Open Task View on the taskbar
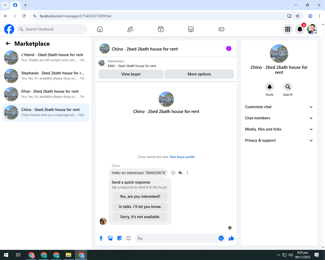This screenshot has width=325, height=260. point(18,255)
